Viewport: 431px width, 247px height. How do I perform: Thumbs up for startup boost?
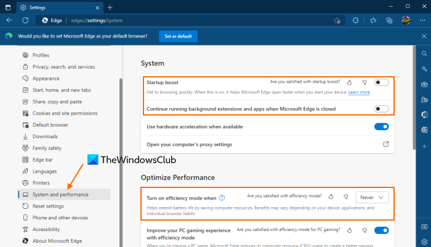[x=349, y=82]
